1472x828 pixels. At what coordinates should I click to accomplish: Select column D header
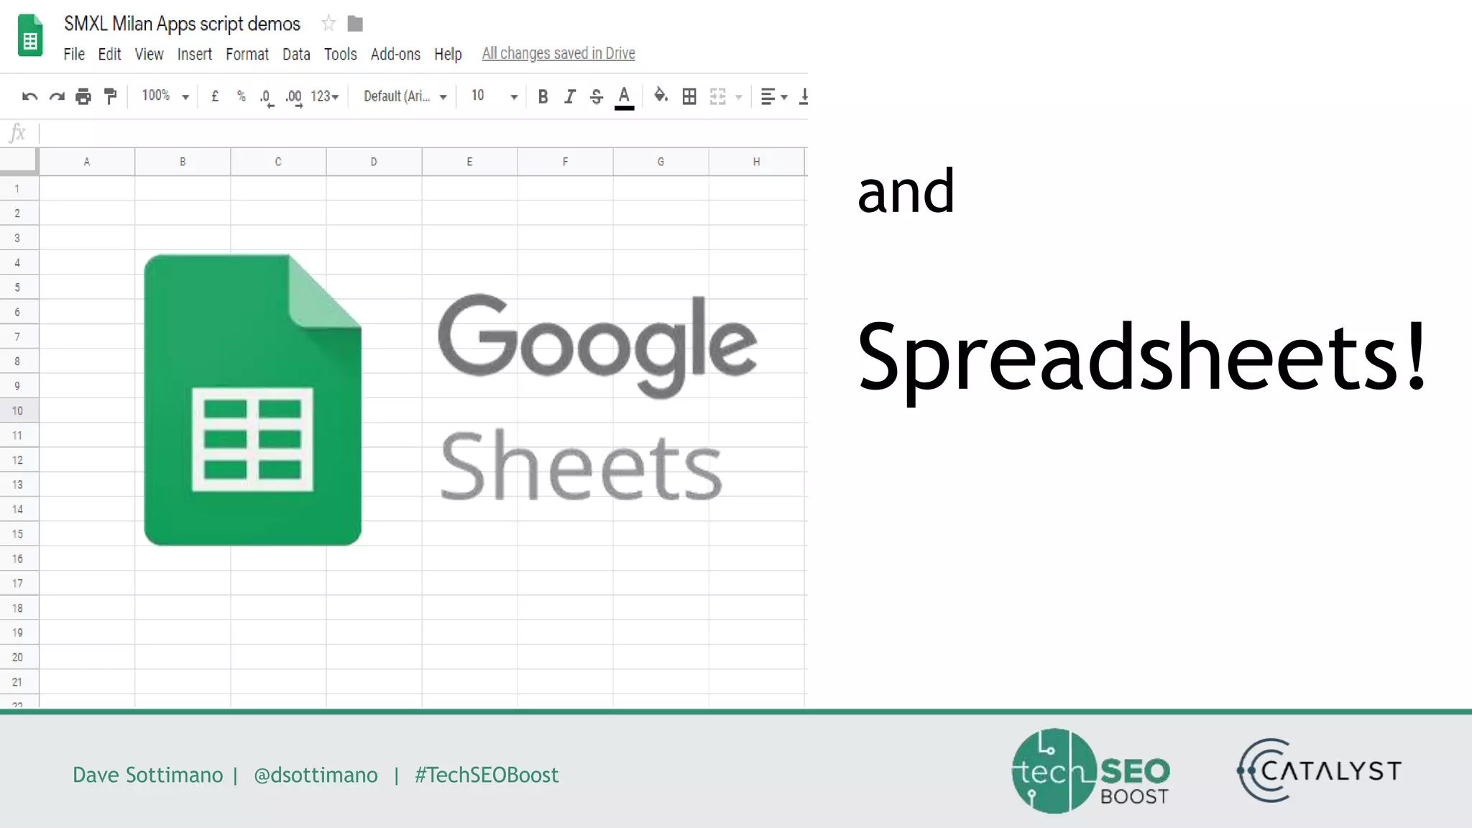374,162
